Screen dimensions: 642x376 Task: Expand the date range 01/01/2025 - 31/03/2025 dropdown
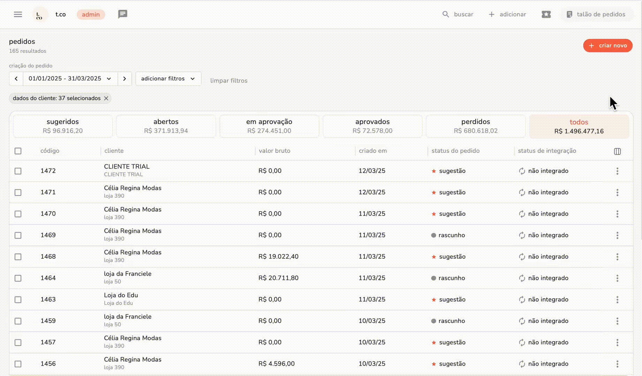tap(70, 79)
